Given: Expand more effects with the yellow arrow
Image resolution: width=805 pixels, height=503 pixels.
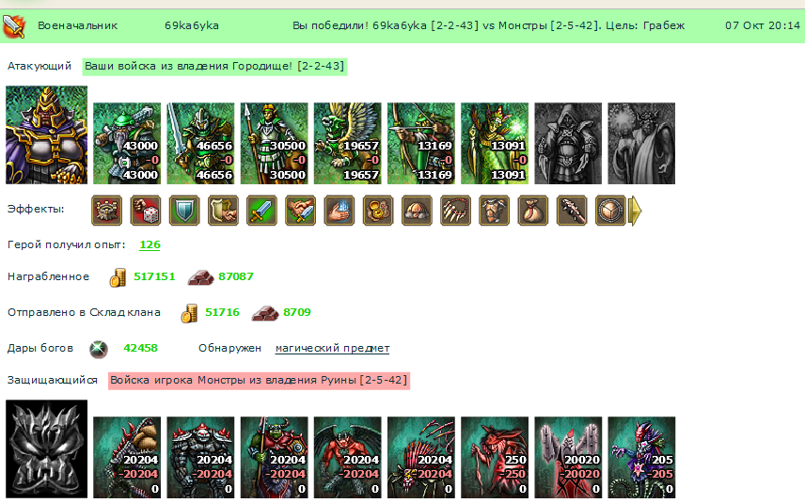Looking at the screenshot, I should (x=635, y=211).
